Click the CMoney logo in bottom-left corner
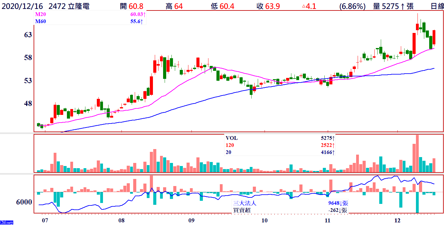 click(6, 222)
